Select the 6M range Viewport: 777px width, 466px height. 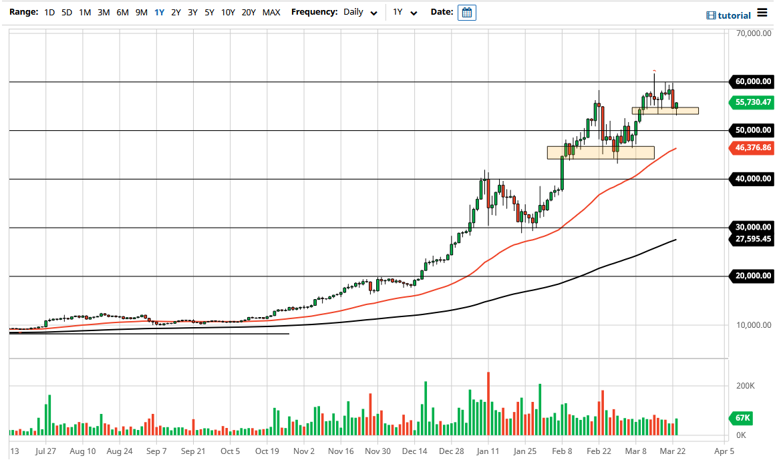[122, 12]
